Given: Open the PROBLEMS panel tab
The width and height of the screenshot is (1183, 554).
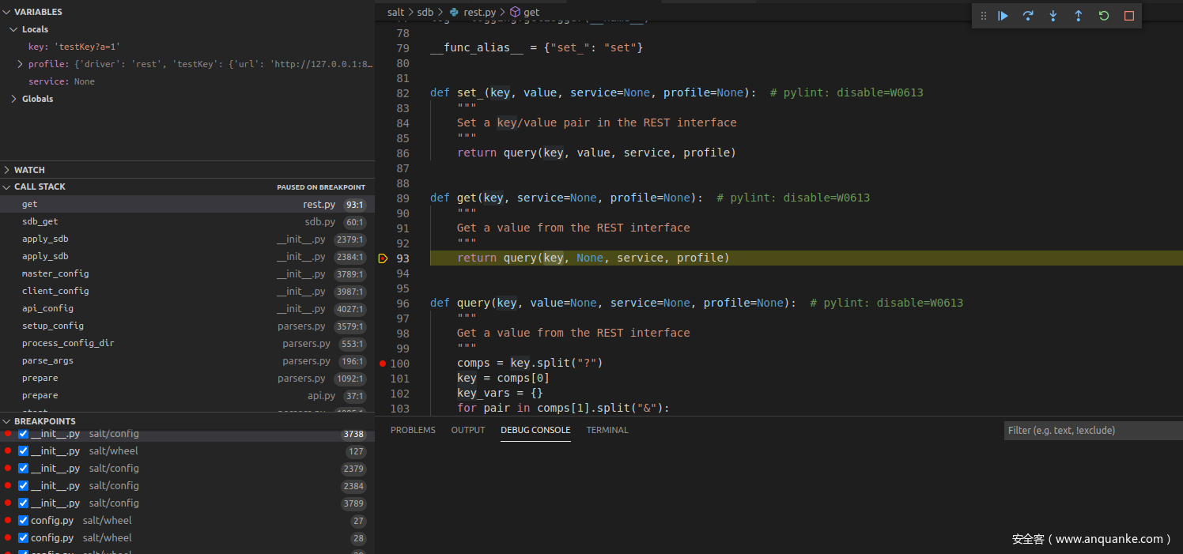Looking at the screenshot, I should coord(413,430).
